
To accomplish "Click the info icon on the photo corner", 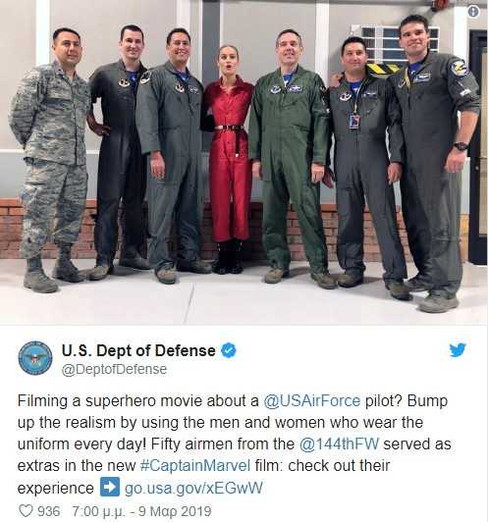I will (x=473, y=12).
